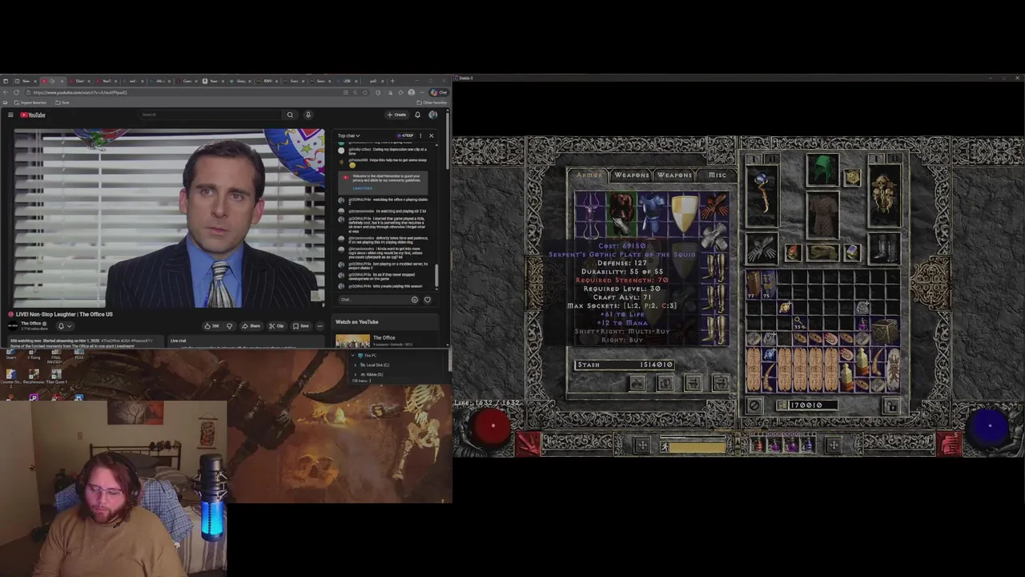Like the video (26K)
Screen dimensions: 1025x577
point(211,326)
